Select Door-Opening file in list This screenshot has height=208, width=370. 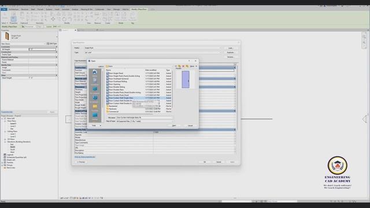coord(114,84)
